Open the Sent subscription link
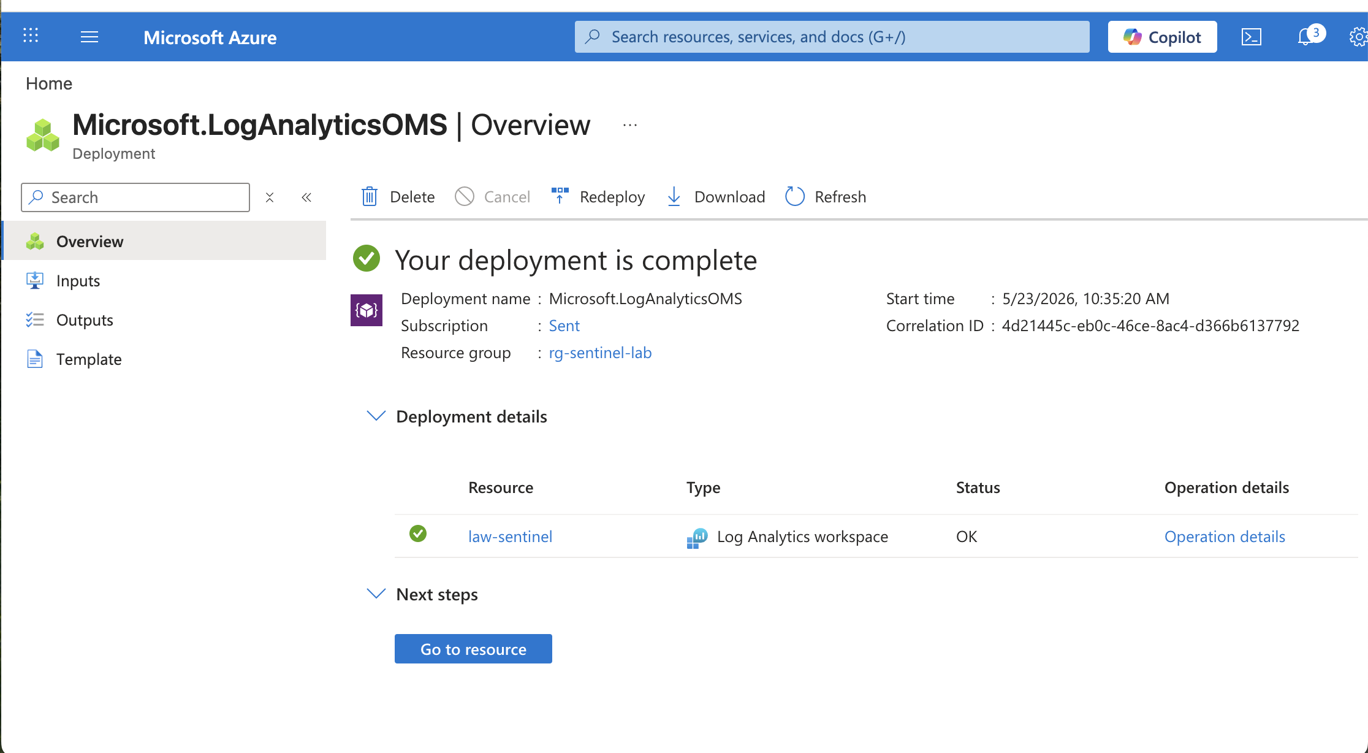 click(x=564, y=326)
